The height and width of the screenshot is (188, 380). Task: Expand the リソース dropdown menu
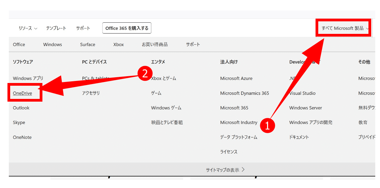[x=28, y=28]
